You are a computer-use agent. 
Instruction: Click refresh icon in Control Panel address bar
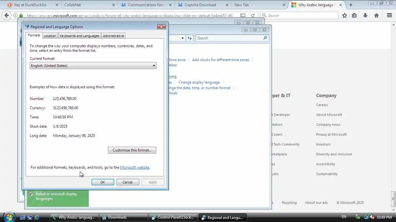click(190, 38)
